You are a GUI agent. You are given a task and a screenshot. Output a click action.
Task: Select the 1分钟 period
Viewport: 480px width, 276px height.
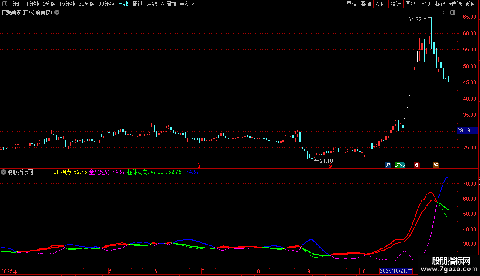[32, 4]
